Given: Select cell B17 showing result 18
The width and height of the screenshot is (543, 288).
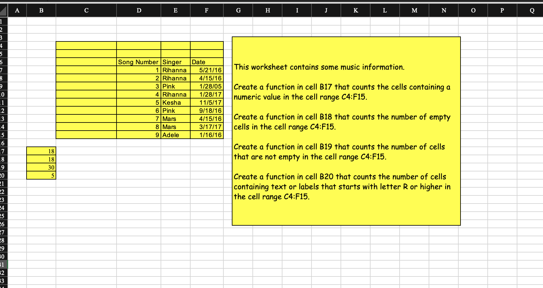Looking at the screenshot, I should pyautogui.click(x=41, y=151).
